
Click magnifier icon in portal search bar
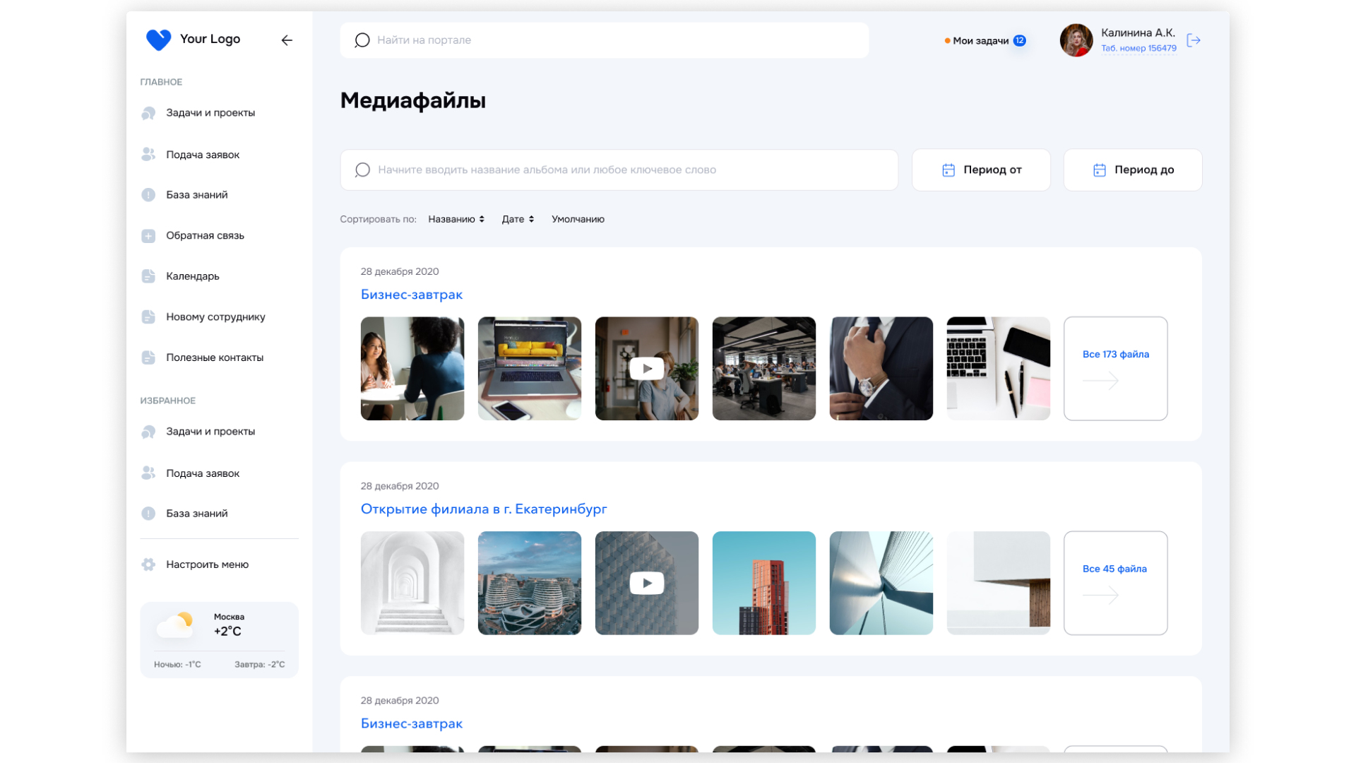coord(362,40)
